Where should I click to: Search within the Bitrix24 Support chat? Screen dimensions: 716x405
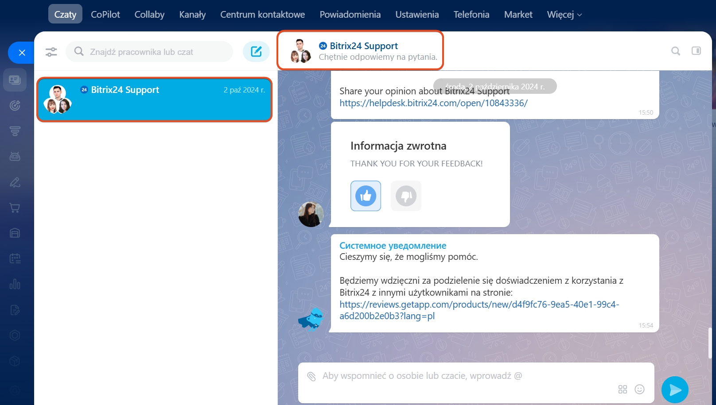(x=676, y=51)
